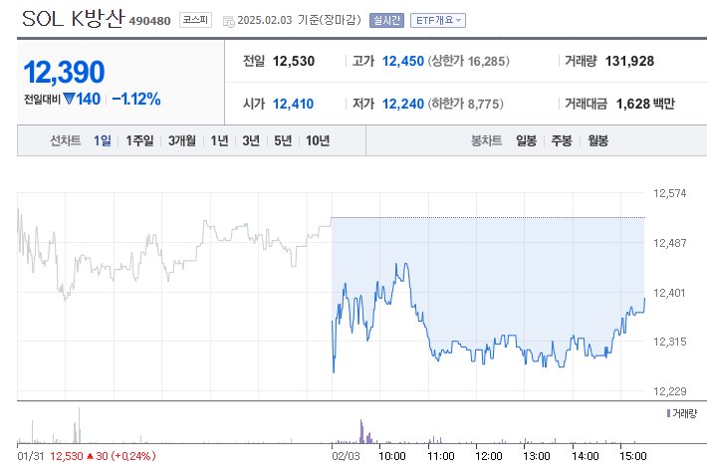Click the current price 12,390
The width and height of the screenshot is (707, 474).
tap(64, 72)
